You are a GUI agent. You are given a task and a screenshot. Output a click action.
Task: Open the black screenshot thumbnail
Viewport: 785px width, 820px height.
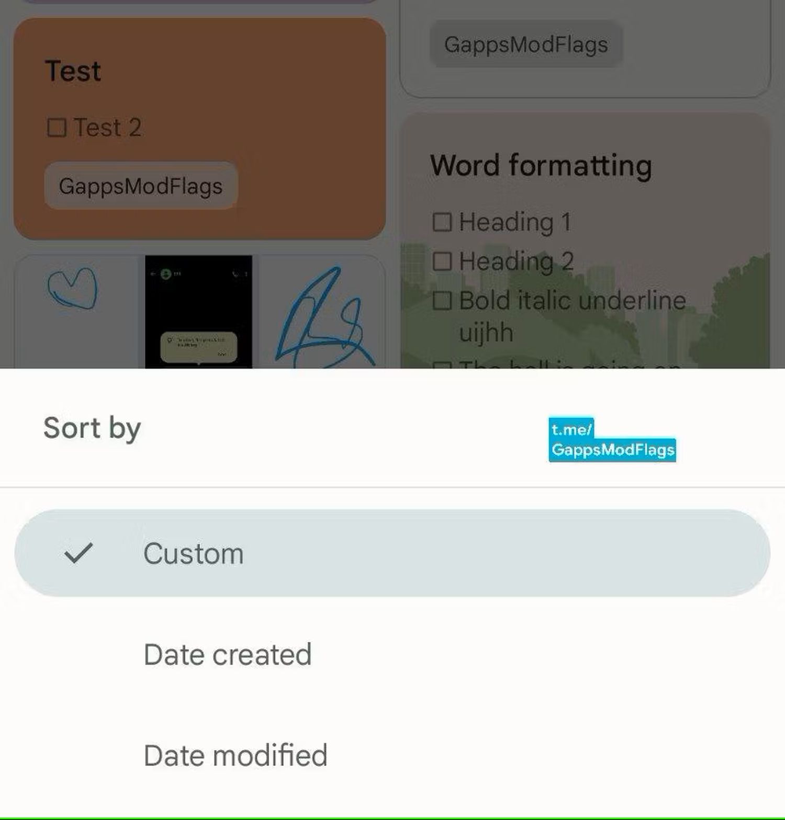coord(198,312)
